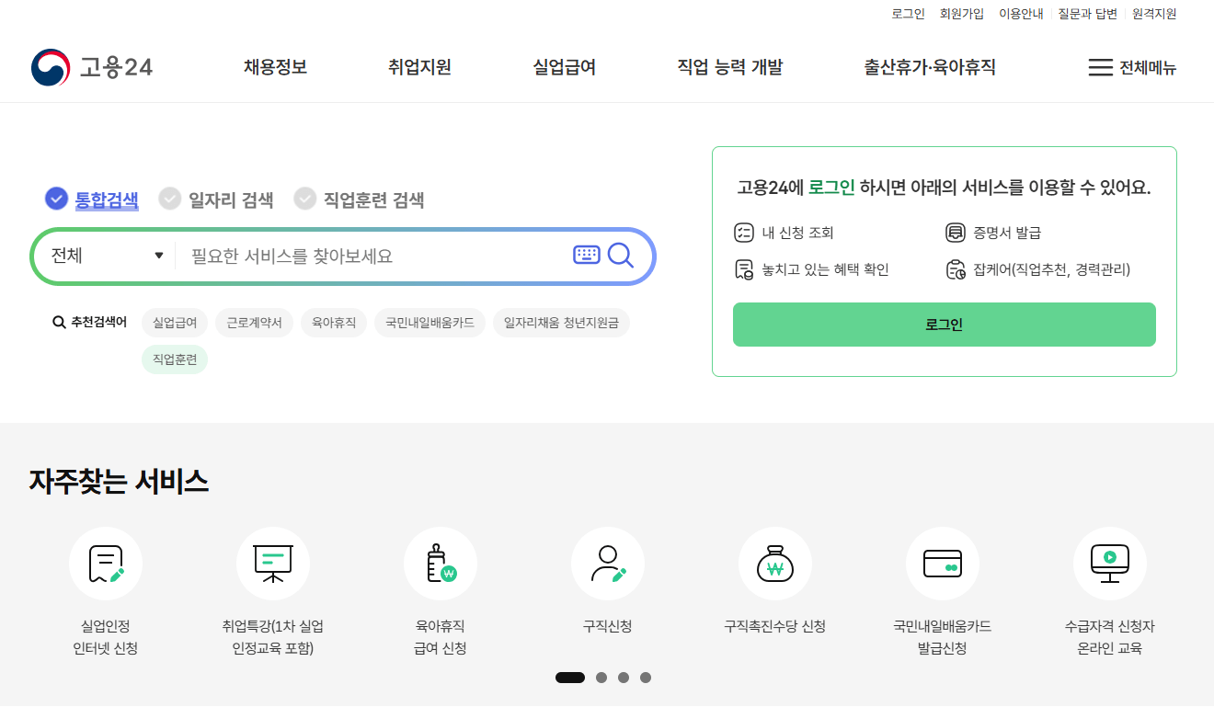1214x707 pixels.
Task: Open the 근로계약서 recommended keyword tag
Action: [254, 323]
